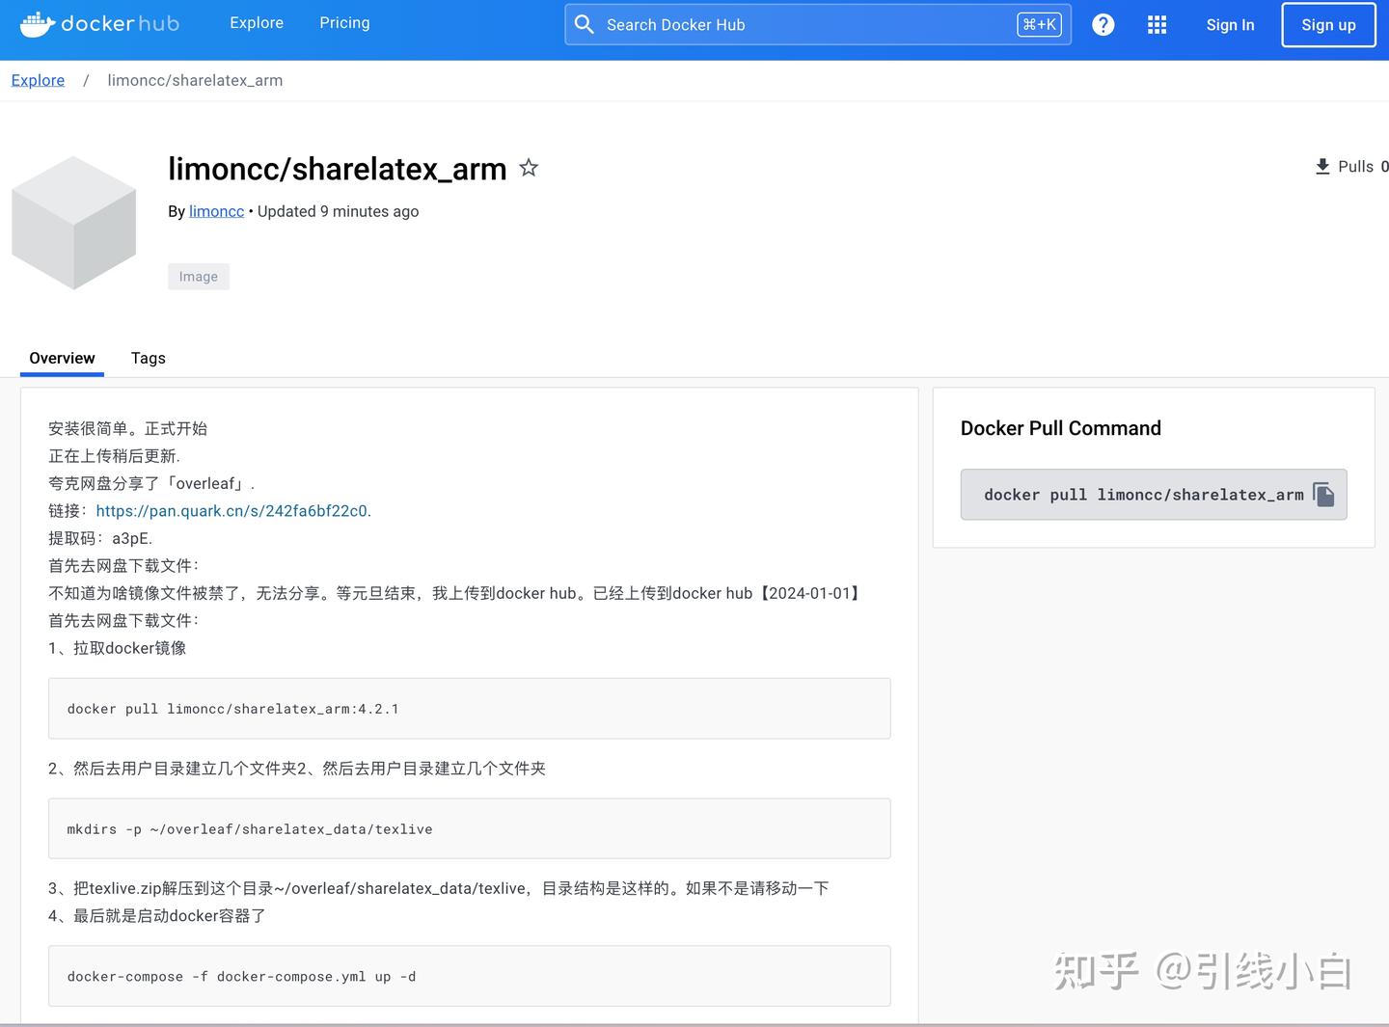Open the pan.quark.cn share link

click(x=231, y=511)
